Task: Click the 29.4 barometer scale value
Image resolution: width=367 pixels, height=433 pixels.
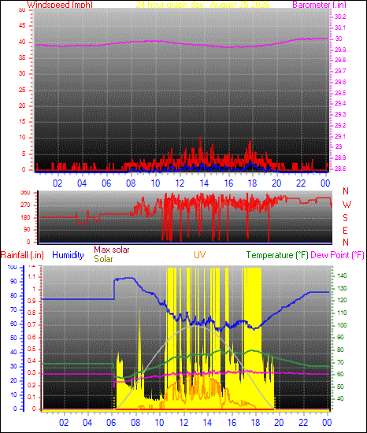Action: click(x=340, y=104)
